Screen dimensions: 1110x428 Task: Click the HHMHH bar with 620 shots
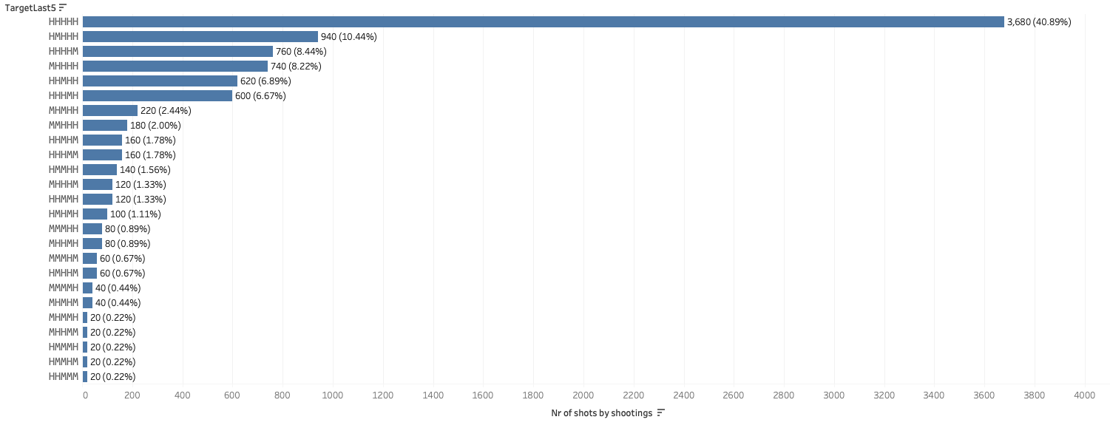click(x=160, y=81)
